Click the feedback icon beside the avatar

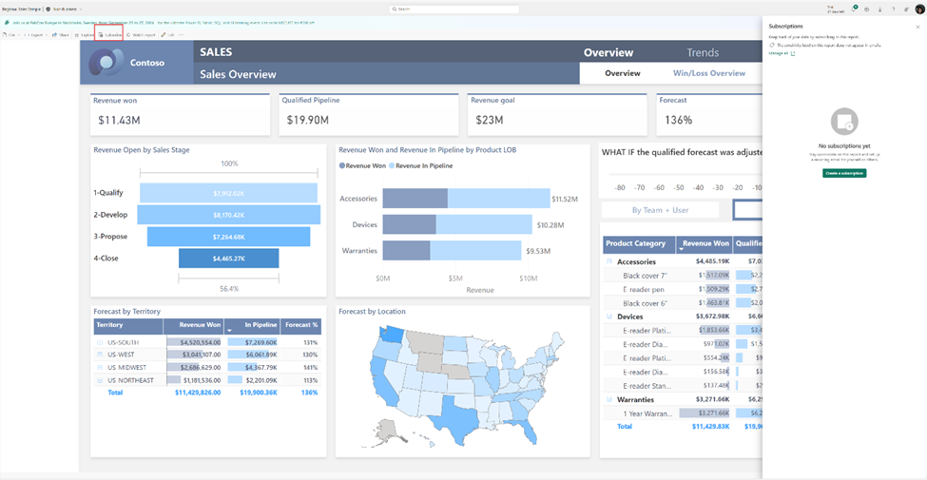pos(906,9)
